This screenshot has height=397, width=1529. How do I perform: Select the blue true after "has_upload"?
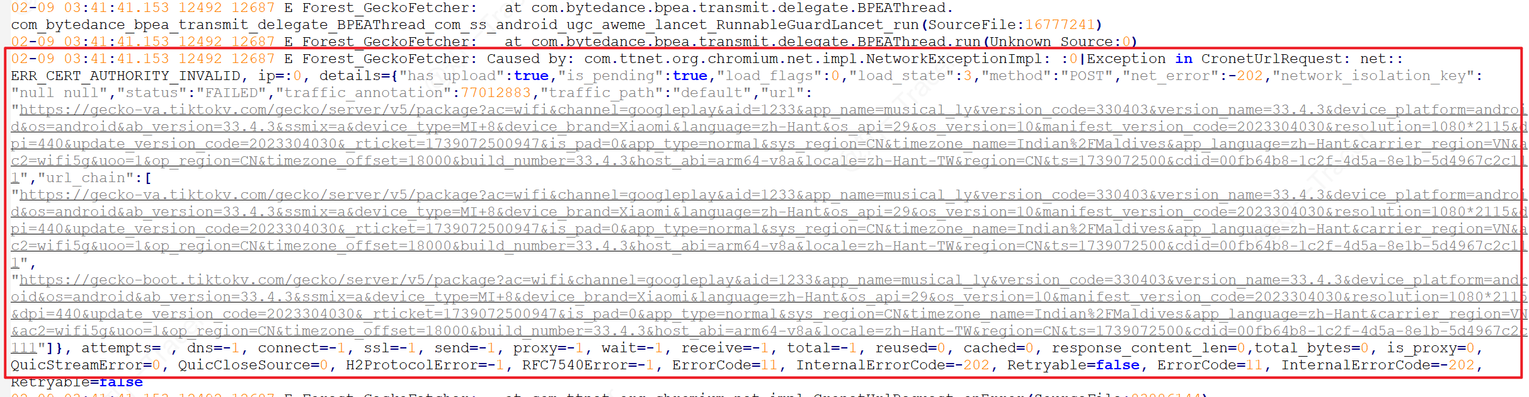[531, 76]
